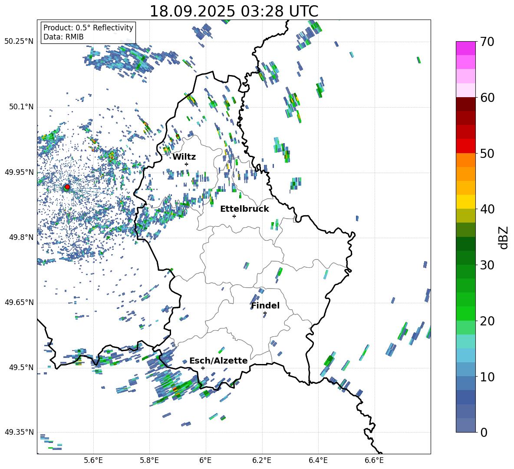This screenshot has height=469, width=514.
Task: Click the Findel station label
Action: pos(265,305)
